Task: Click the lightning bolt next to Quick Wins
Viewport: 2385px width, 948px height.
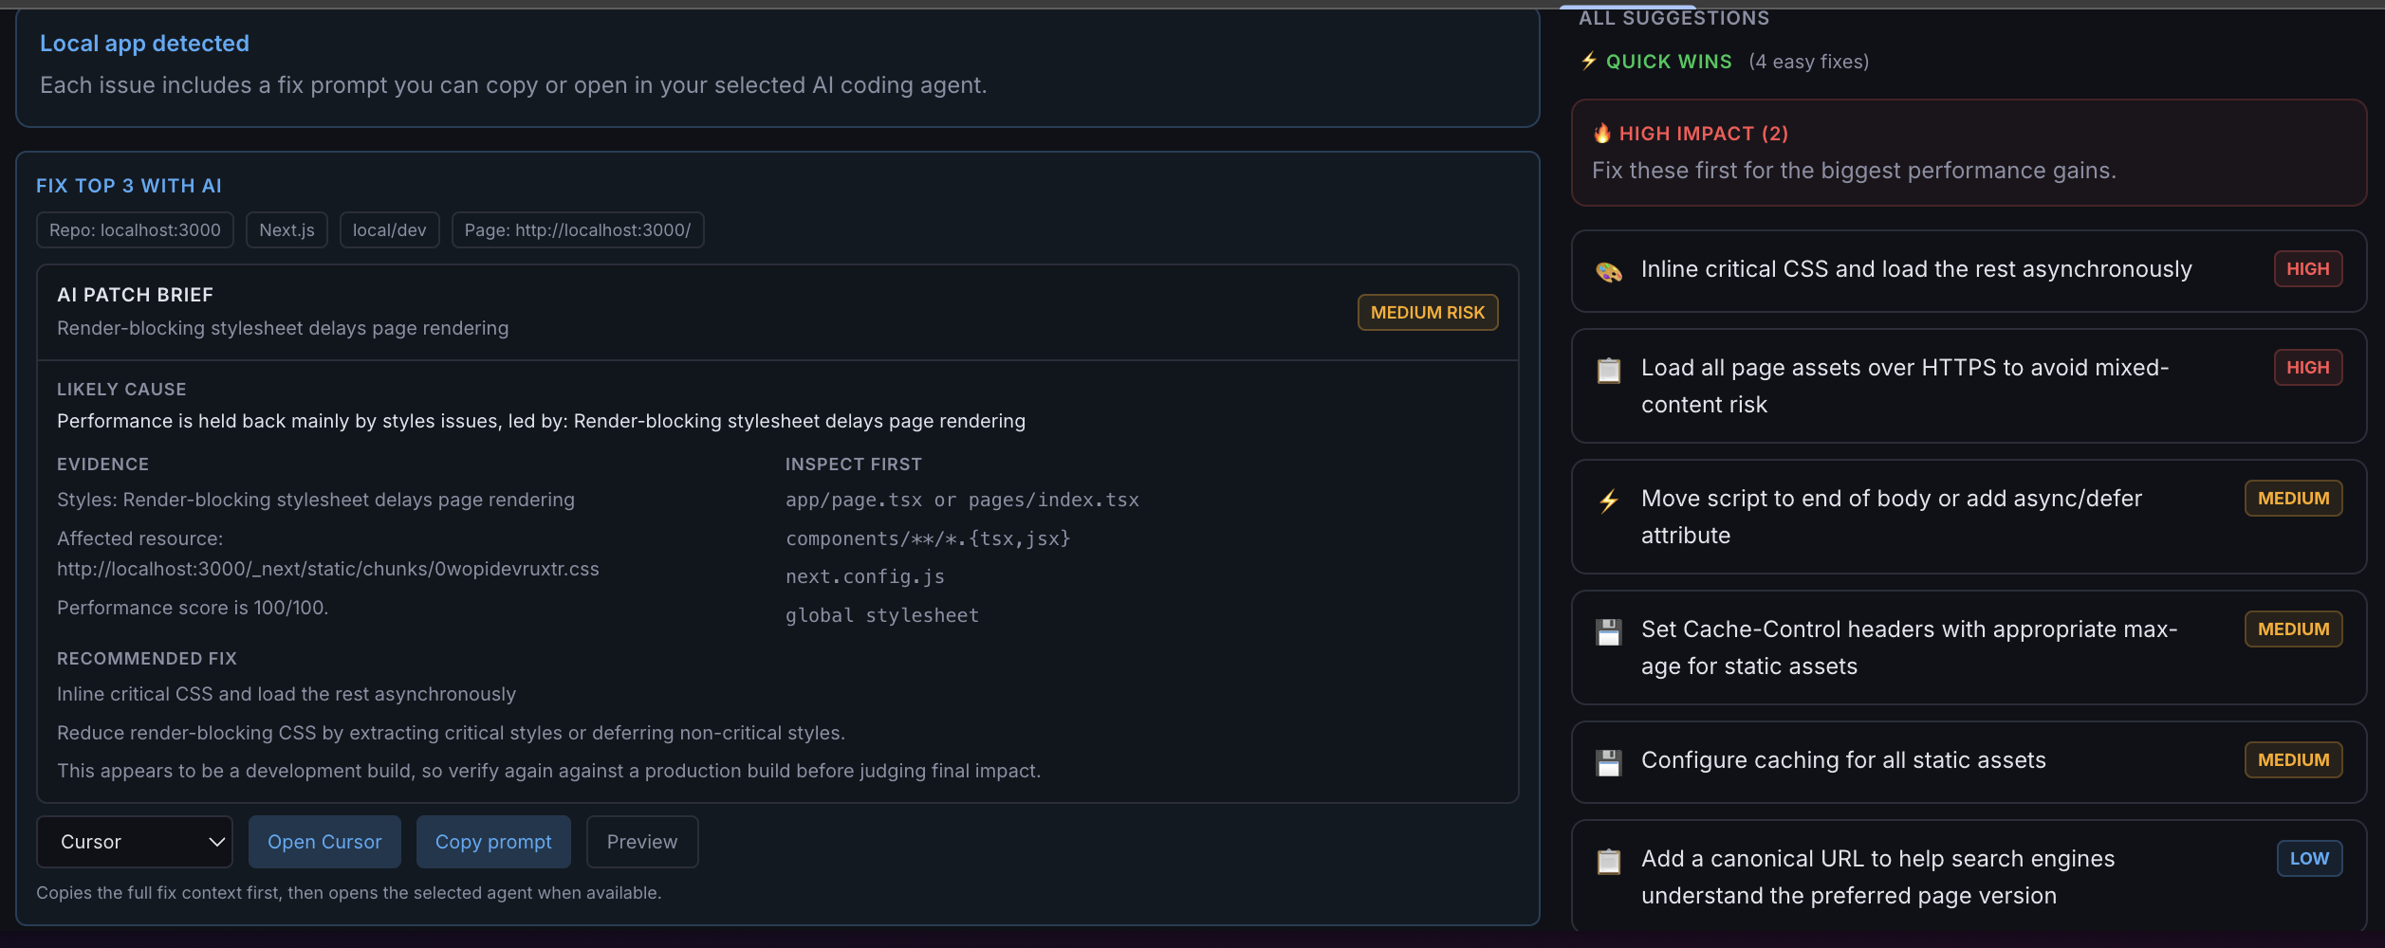Action: pos(1589,61)
